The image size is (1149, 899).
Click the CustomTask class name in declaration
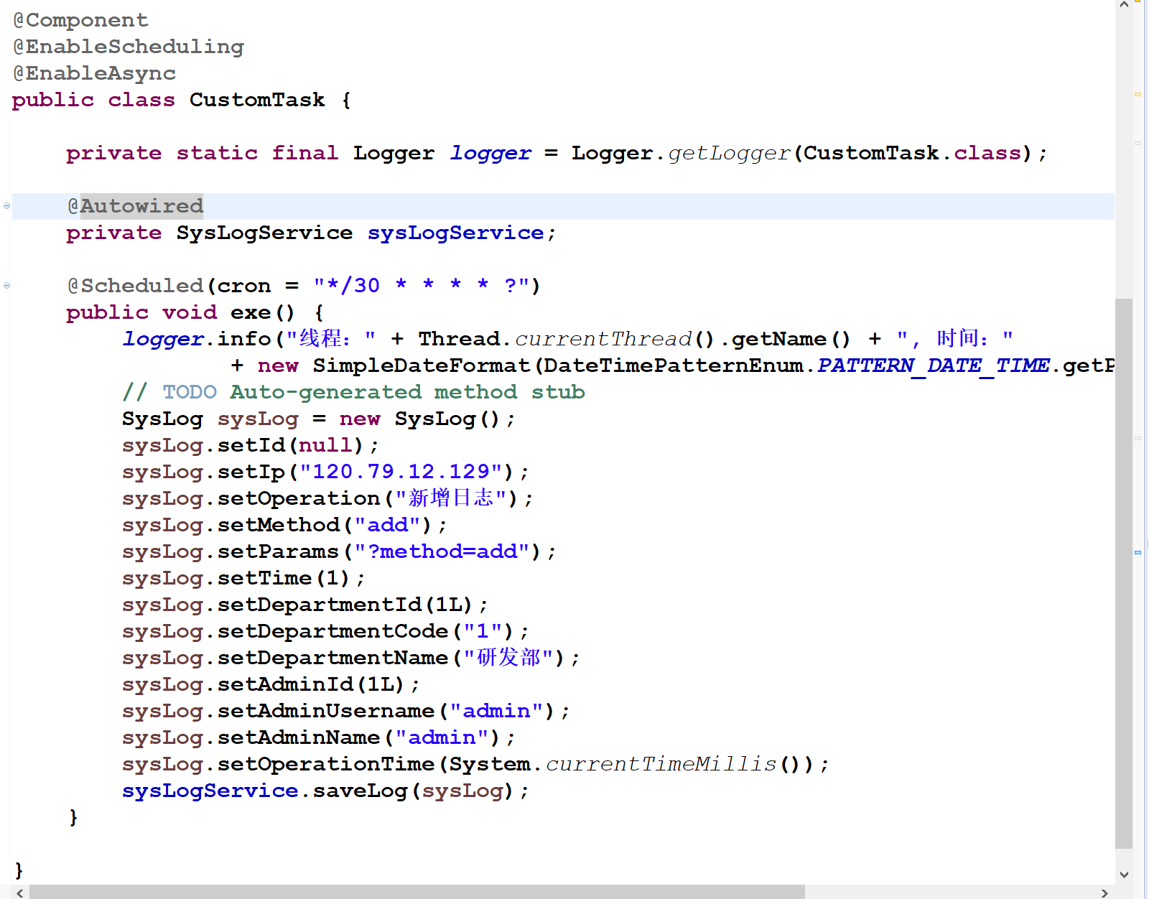tap(257, 101)
